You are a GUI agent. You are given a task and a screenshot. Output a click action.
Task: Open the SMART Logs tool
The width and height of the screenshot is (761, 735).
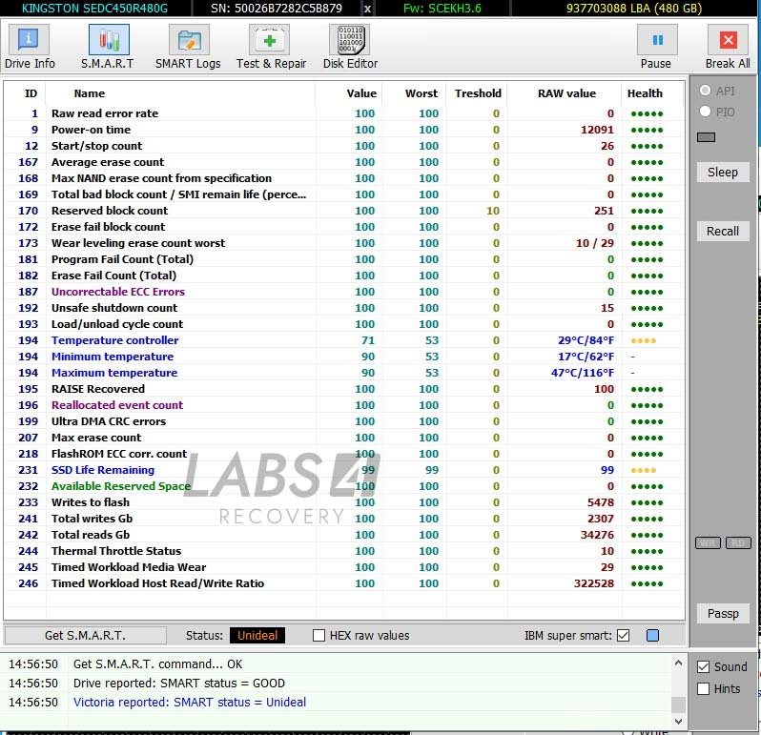(188, 48)
